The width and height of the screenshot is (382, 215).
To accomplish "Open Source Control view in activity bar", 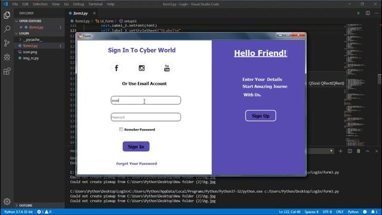I will (7, 43).
